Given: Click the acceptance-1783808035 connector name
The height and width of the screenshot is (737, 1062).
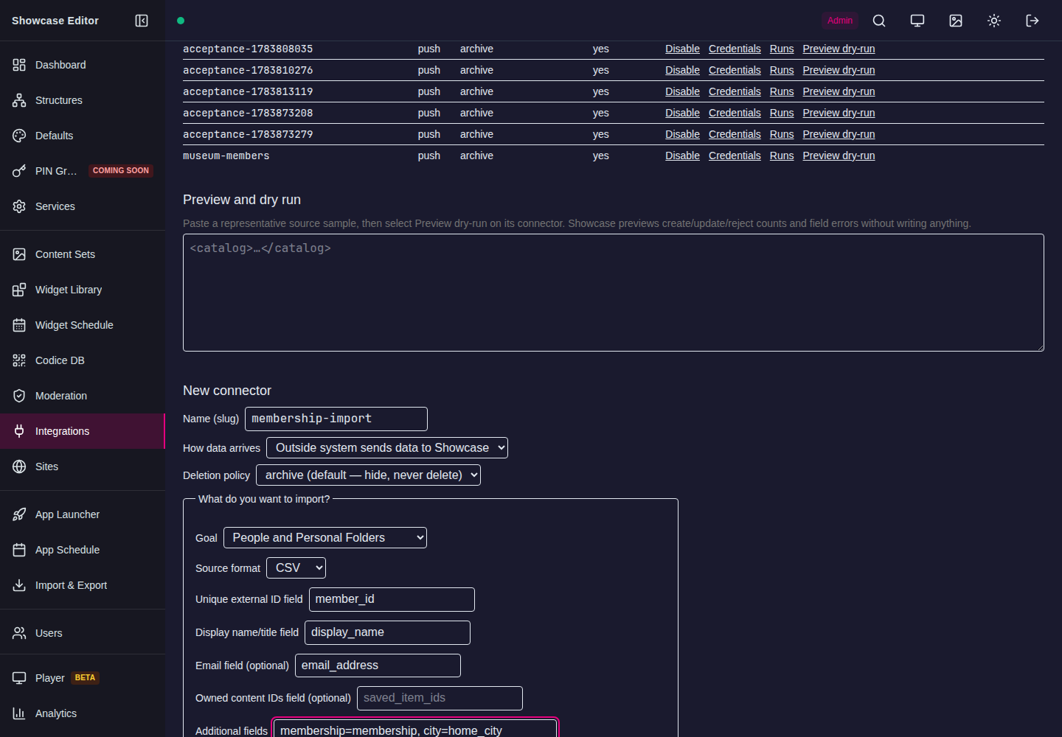Looking at the screenshot, I should 248,49.
